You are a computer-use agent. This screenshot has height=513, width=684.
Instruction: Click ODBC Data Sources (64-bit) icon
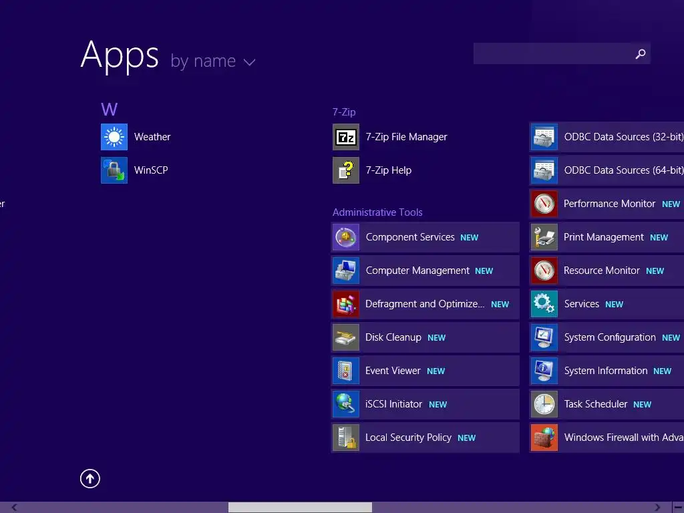[x=544, y=170]
